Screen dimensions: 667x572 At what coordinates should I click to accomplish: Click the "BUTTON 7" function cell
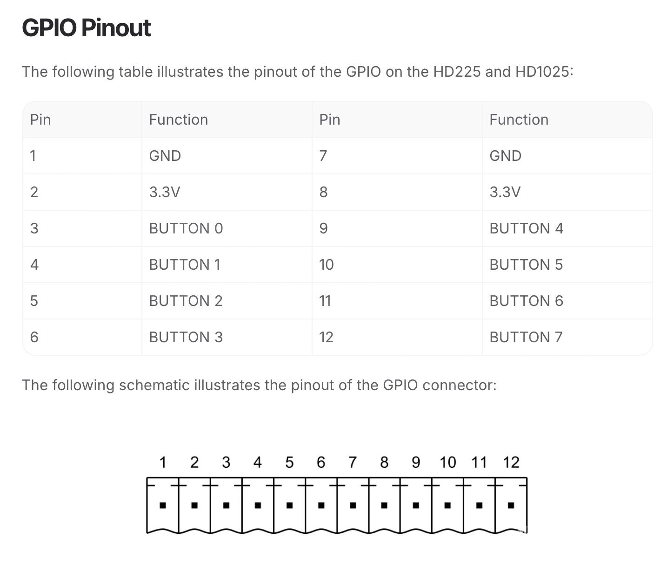[526, 337]
